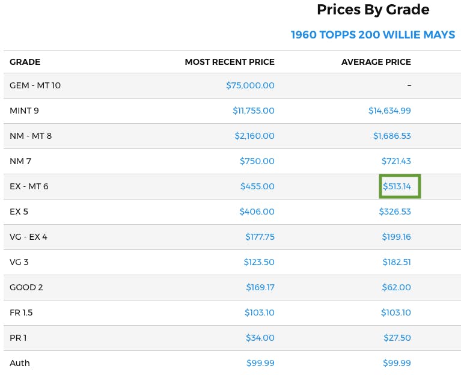Viewport: 461px width, 375px height.
Task: Click highlighted EX - MT 6 average price $513.14
Action: click(397, 186)
